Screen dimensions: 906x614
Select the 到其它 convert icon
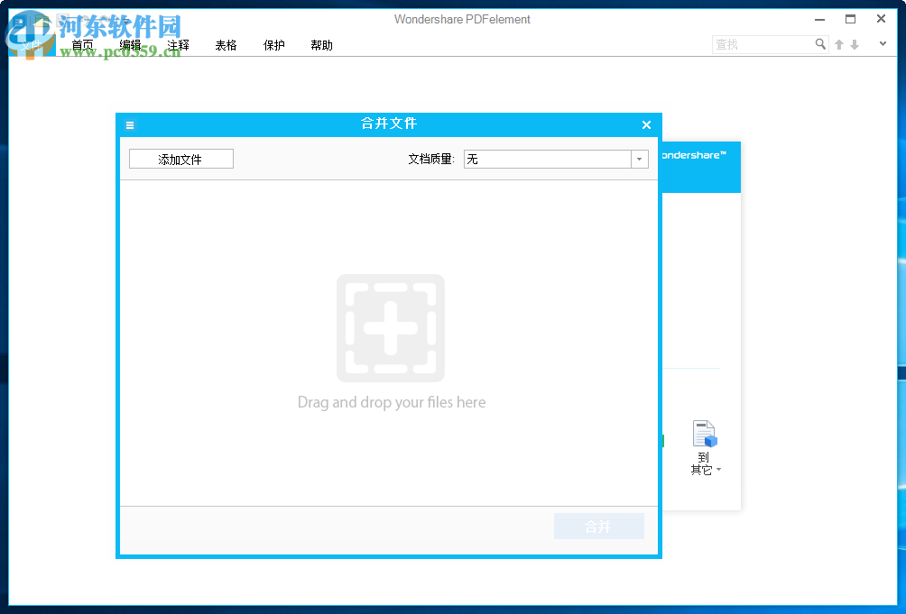point(704,433)
